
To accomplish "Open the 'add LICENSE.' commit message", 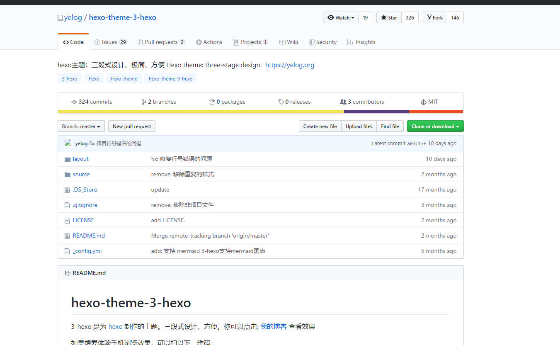I will pyautogui.click(x=168, y=221).
